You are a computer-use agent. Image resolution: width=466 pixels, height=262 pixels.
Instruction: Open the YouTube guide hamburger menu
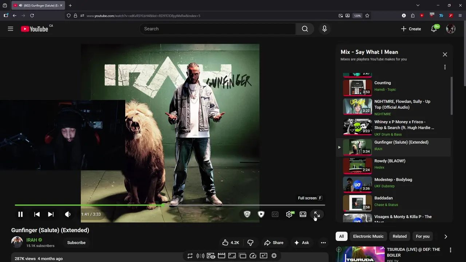pyautogui.click(x=11, y=29)
